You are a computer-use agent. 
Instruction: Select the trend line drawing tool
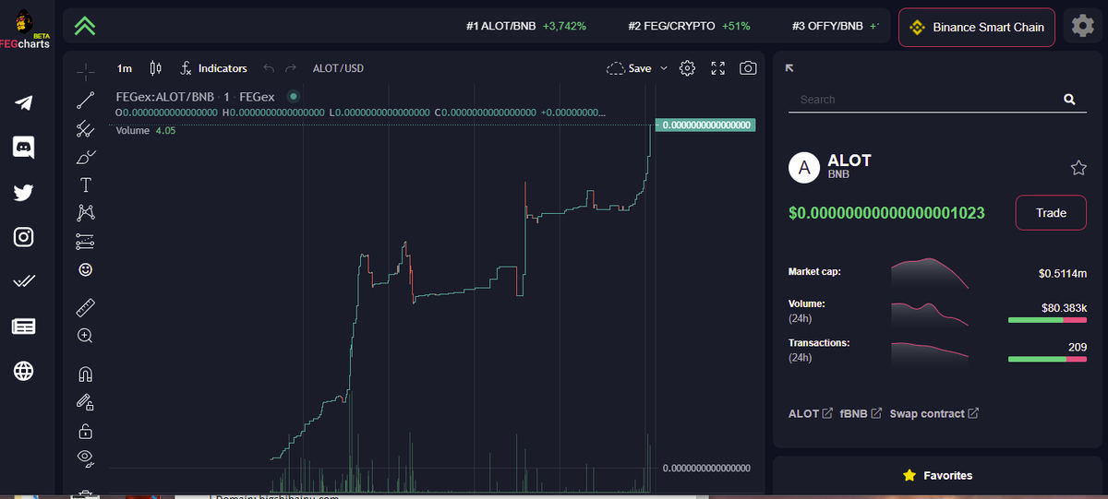click(85, 100)
